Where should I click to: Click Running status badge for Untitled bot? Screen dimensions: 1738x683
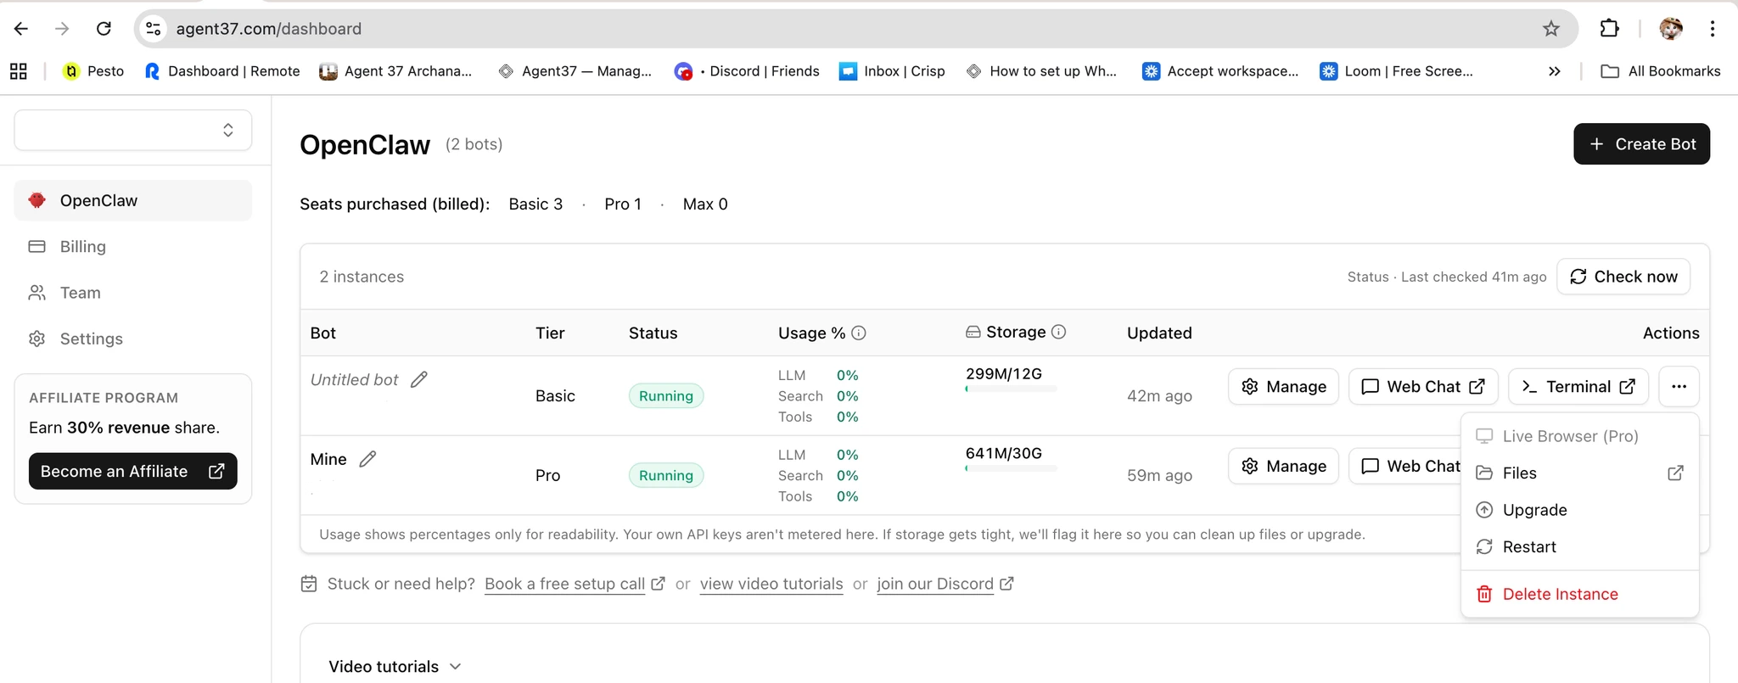[666, 396]
